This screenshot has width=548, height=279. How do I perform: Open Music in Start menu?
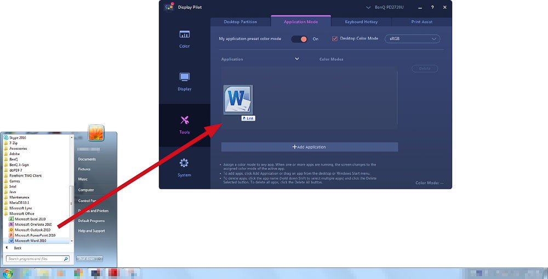point(83,179)
